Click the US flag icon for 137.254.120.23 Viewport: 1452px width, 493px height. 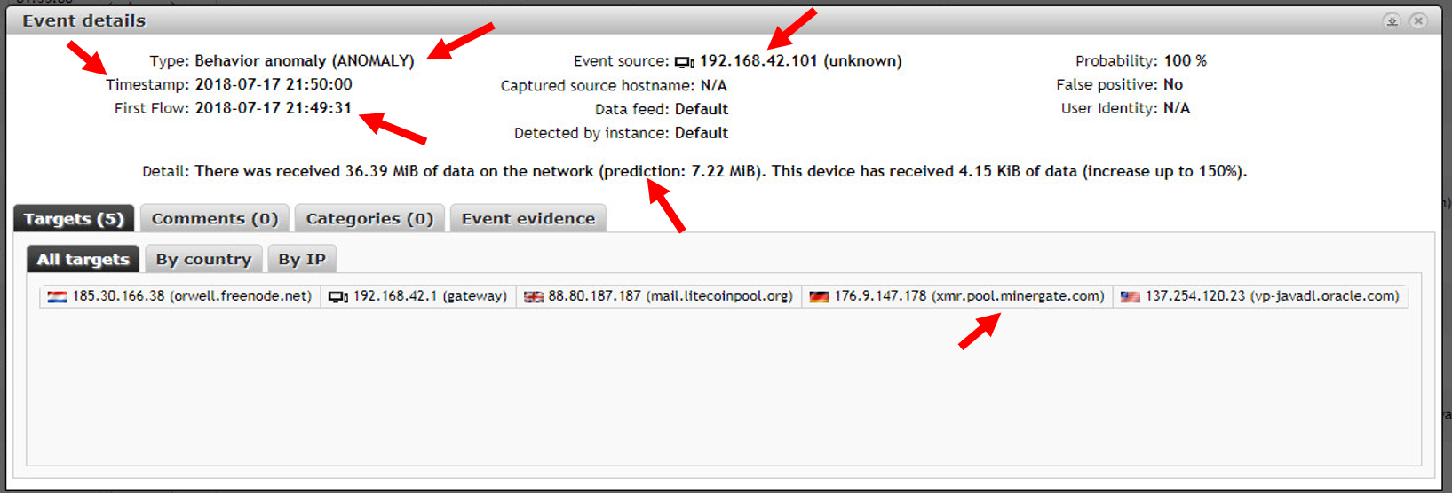[1130, 296]
